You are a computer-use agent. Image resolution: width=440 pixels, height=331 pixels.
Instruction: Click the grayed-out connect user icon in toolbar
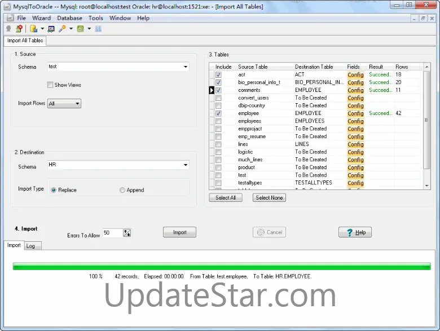tap(8, 29)
